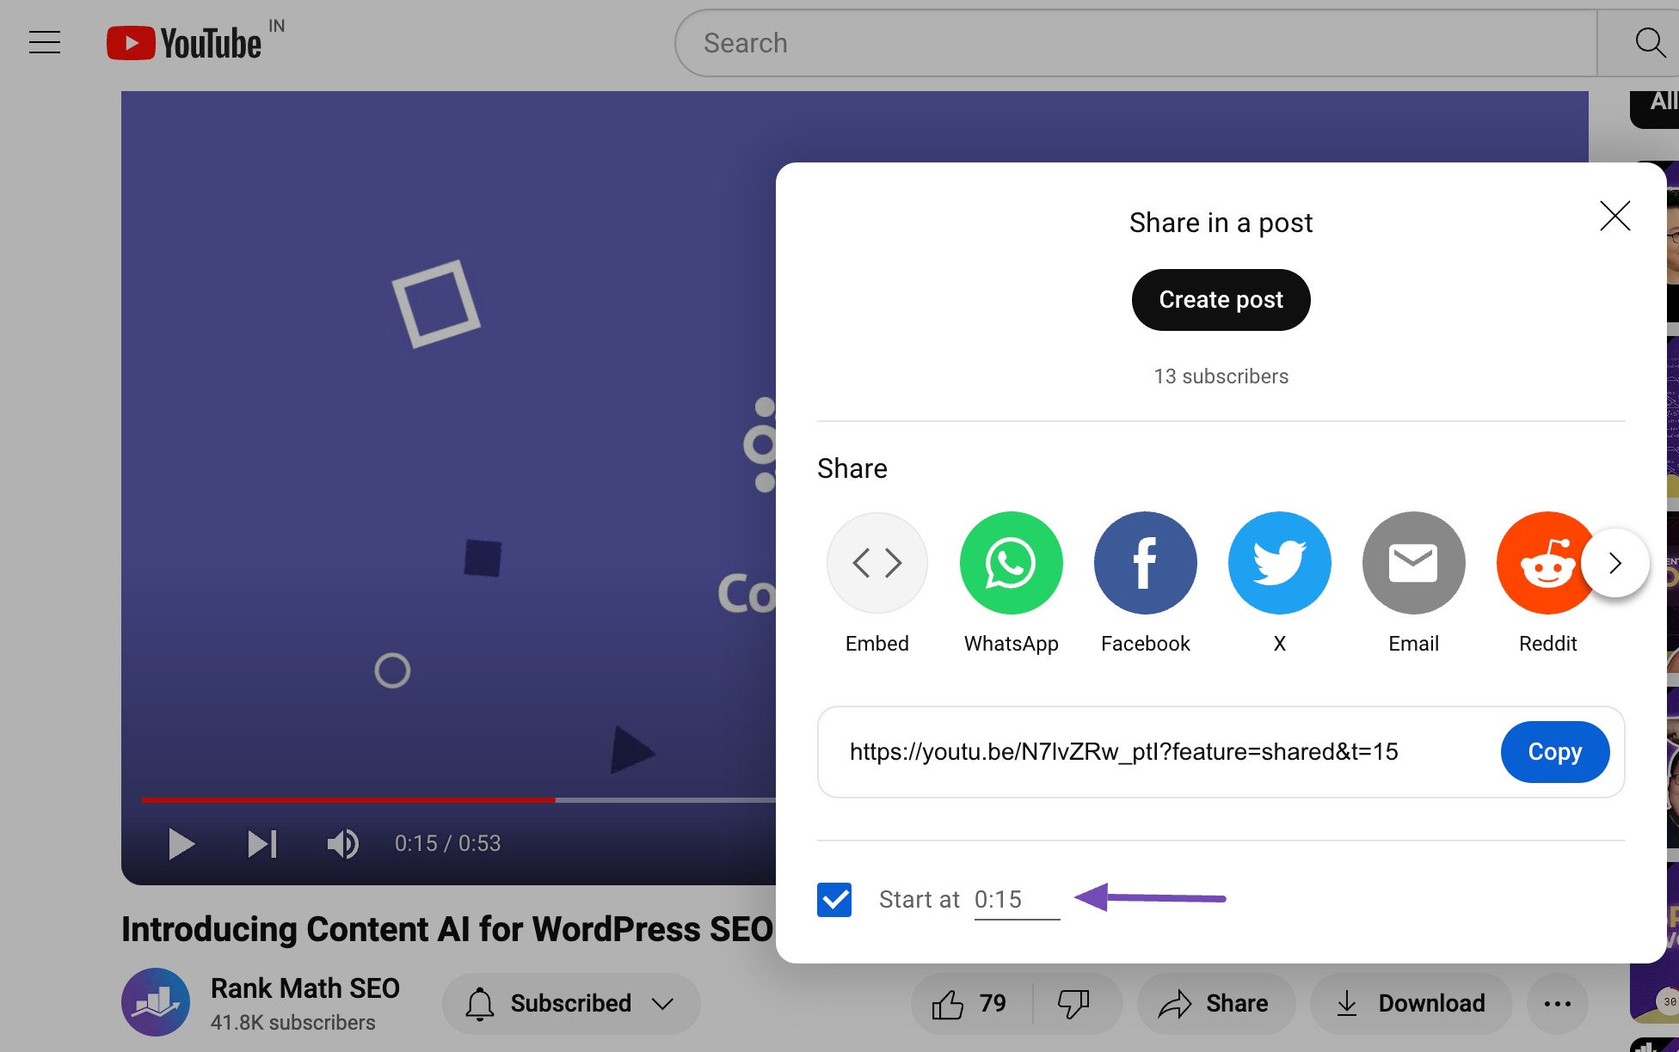Click the Embed share icon

tap(876, 562)
